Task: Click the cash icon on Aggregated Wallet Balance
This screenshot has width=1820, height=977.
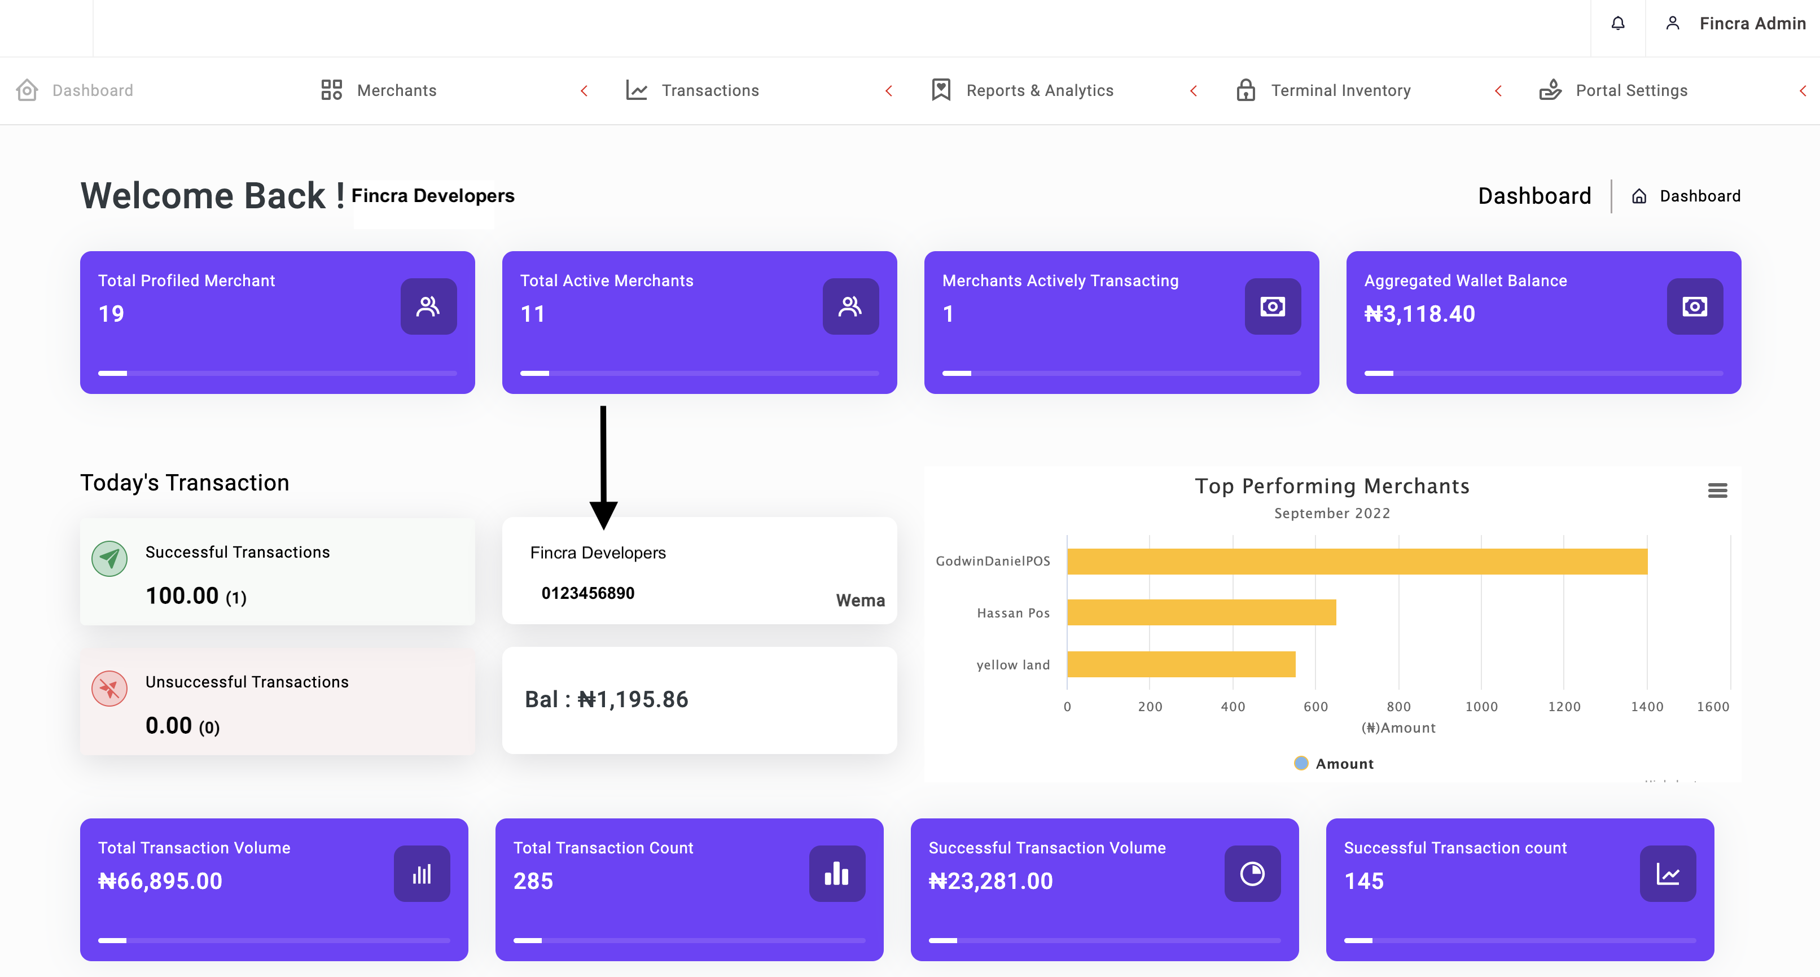Action: [1694, 306]
